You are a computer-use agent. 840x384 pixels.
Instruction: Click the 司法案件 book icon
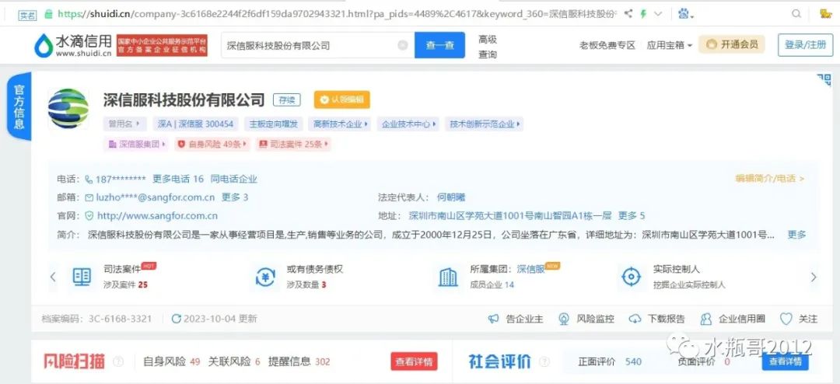(x=82, y=277)
